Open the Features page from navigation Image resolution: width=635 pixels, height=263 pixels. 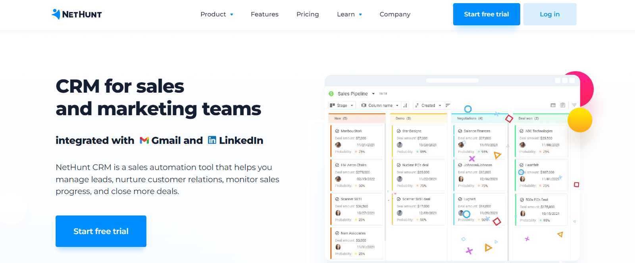pos(264,14)
